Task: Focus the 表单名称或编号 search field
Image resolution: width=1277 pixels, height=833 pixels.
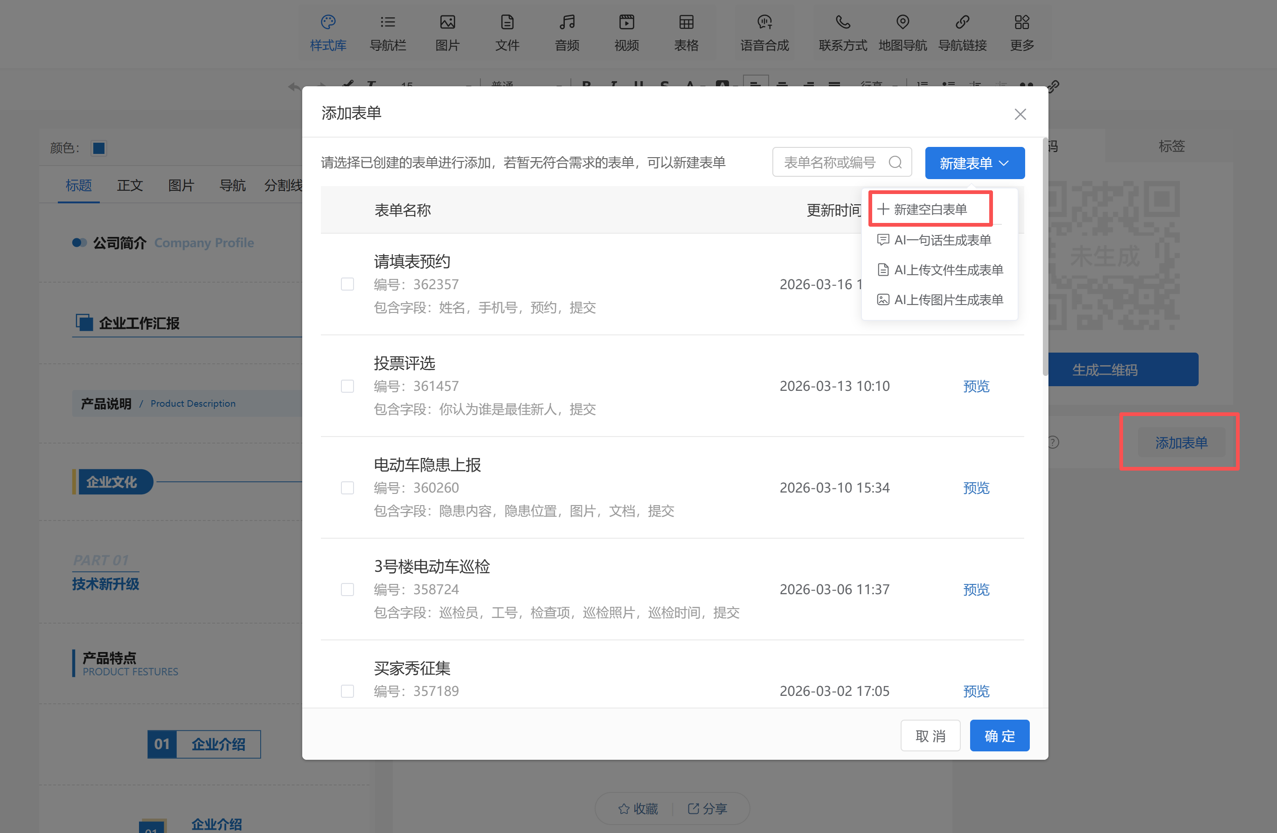Action: click(830, 162)
